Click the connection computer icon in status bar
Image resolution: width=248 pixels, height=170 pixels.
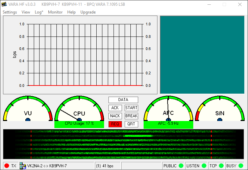pyautogui.click(x=23, y=166)
